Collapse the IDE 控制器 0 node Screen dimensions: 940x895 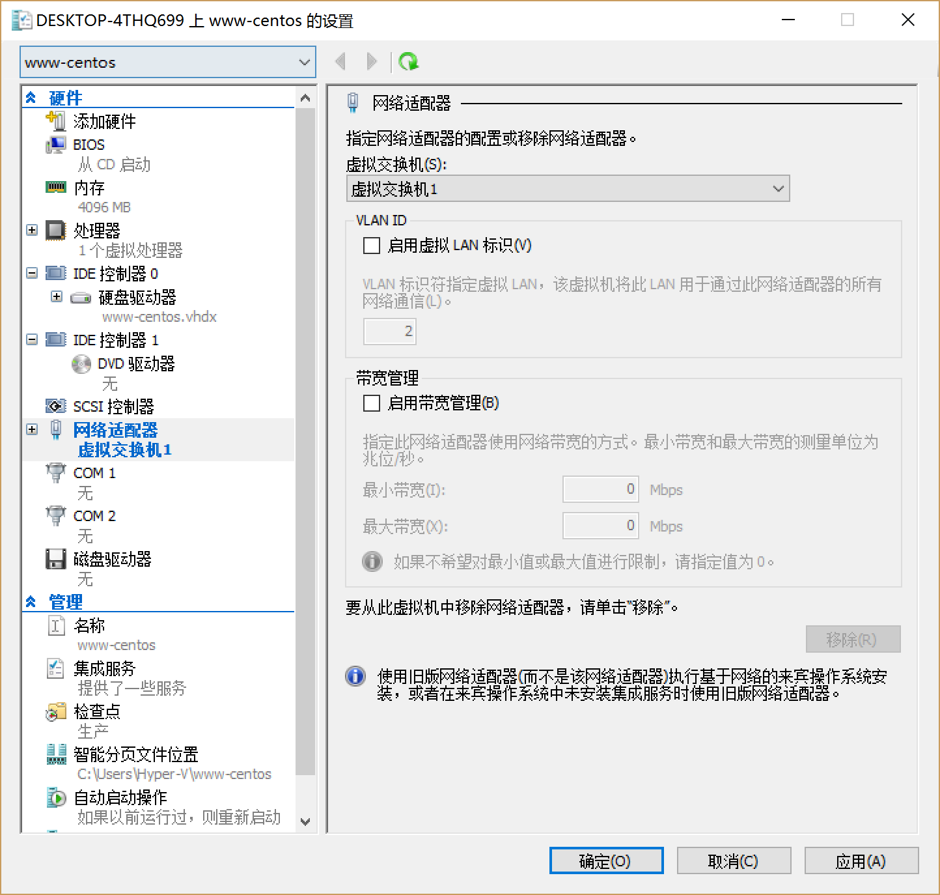click(x=32, y=273)
